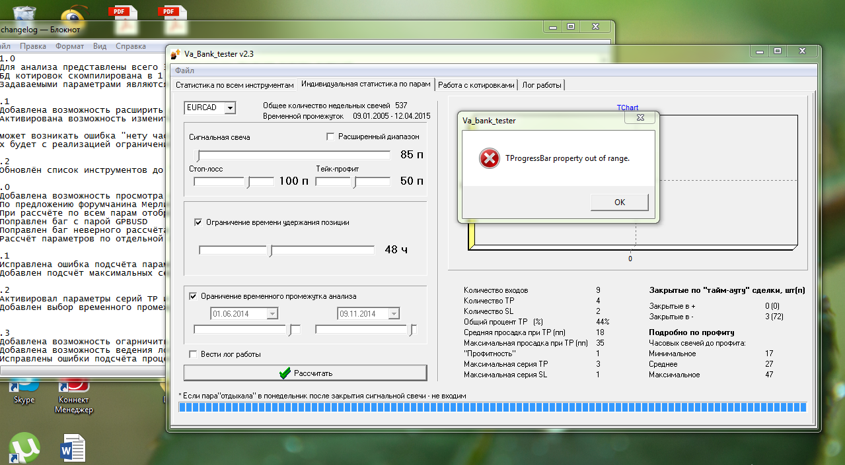This screenshot has width=845, height=465.
Task: Click the green checkmark on Рассчитать
Action: click(285, 373)
